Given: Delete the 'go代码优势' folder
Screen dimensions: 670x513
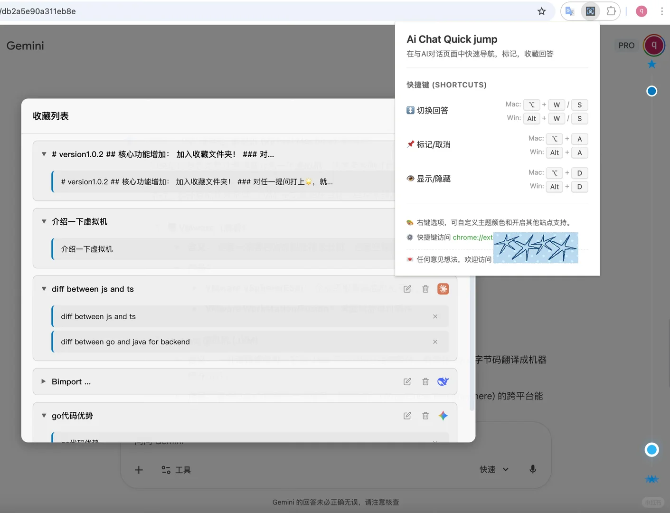Looking at the screenshot, I should [x=425, y=416].
